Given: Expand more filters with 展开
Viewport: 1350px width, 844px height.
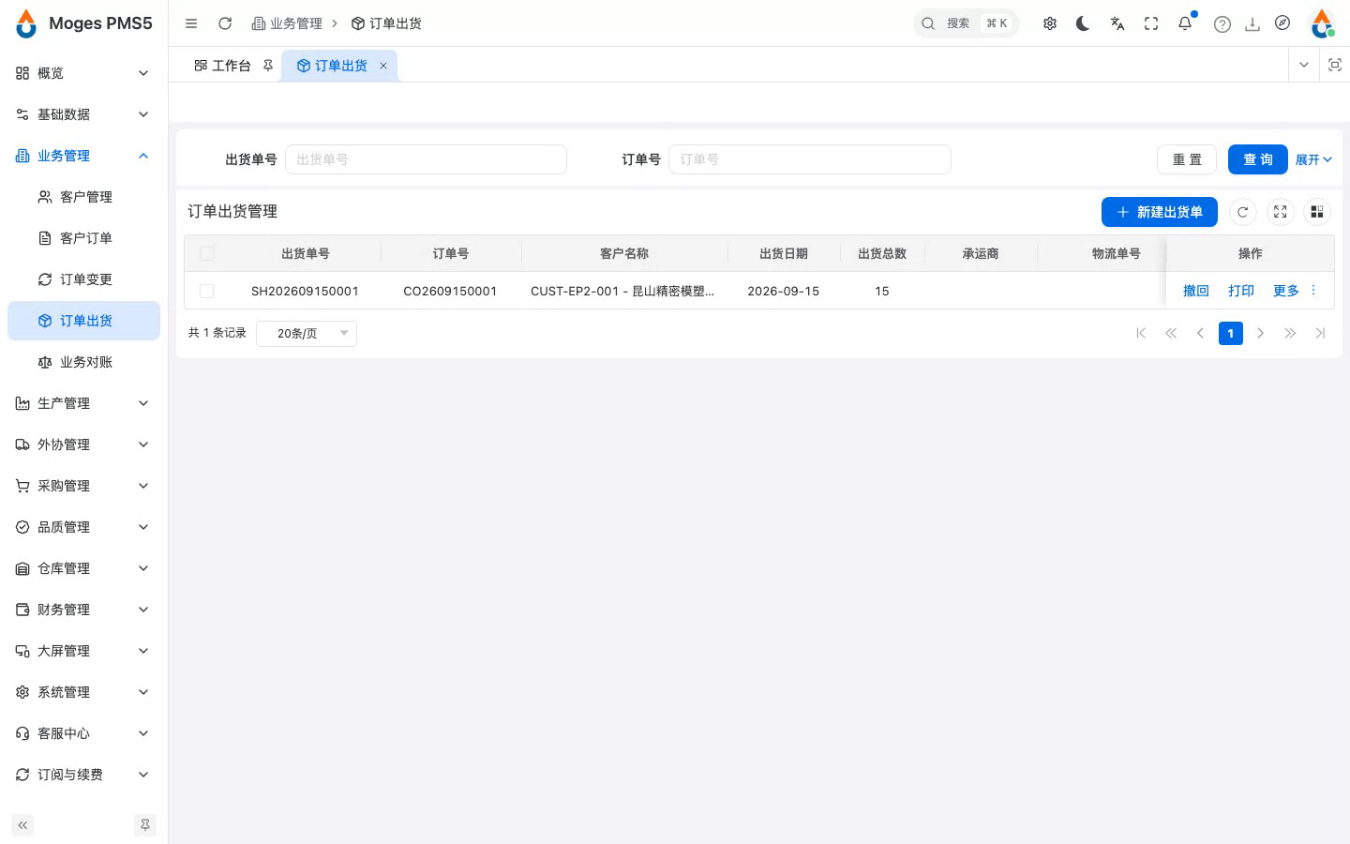Looking at the screenshot, I should tap(1313, 159).
